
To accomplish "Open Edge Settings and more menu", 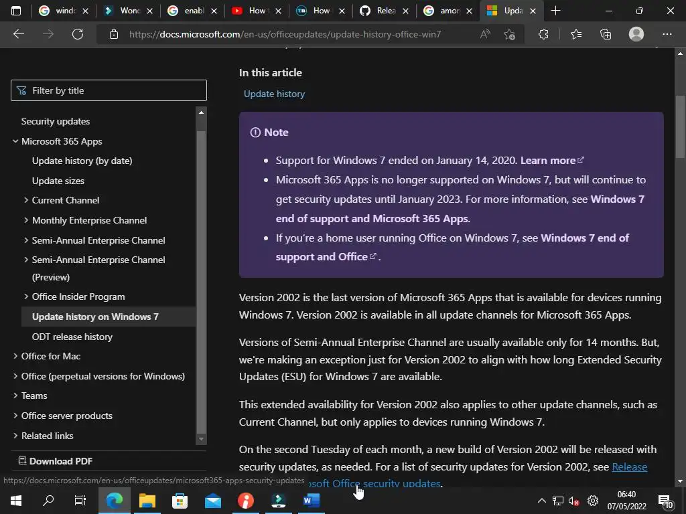I will [667, 34].
